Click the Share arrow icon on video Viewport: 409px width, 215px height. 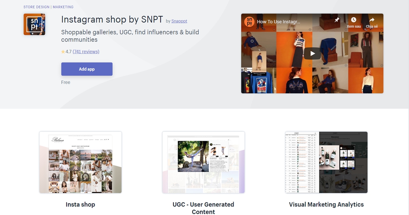[372, 20]
